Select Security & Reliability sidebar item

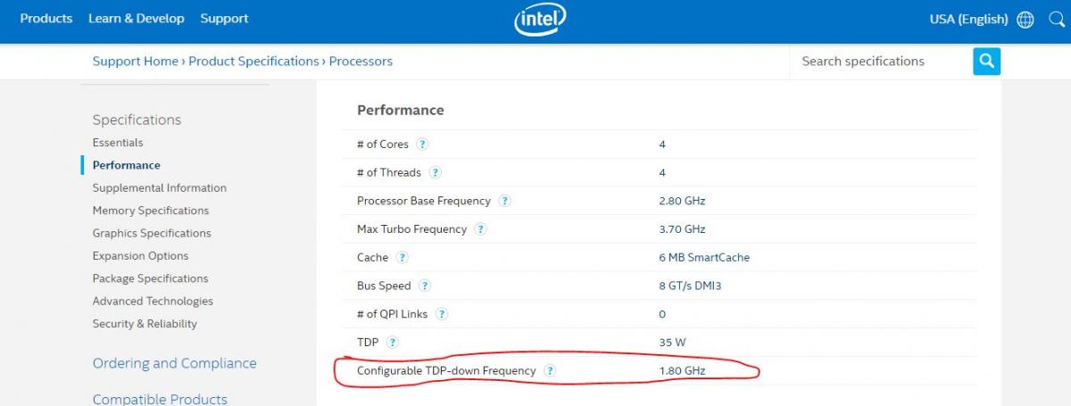[145, 324]
